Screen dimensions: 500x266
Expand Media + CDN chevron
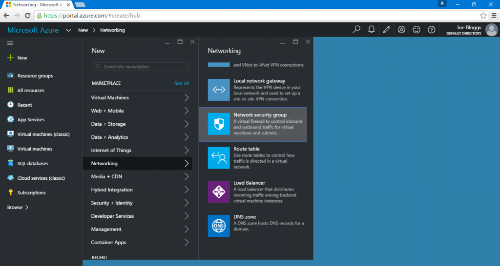click(x=187, y=176)
